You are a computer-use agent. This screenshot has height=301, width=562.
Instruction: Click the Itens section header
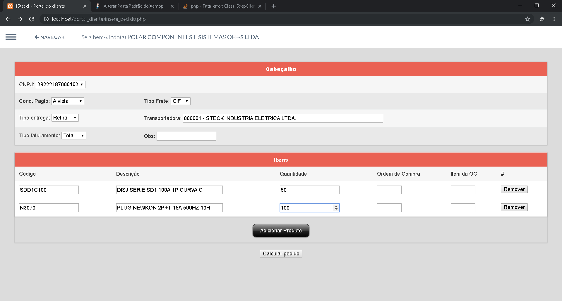click(x=281, y=160)
